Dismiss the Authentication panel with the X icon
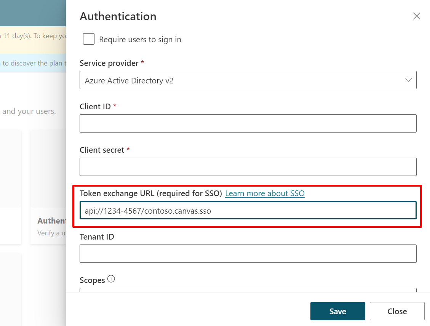Viewport: 430px width, 326px height. pos(416,16)
